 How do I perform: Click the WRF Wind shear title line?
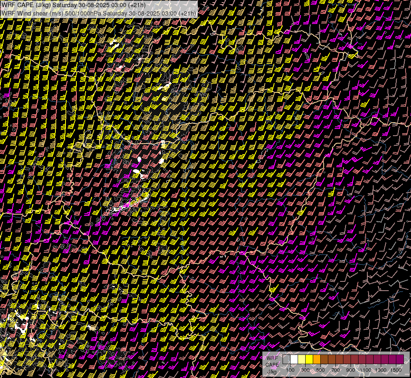pos(99,13)
